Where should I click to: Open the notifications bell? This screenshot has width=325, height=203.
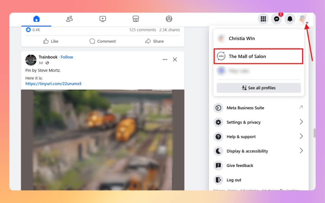click(x=290, y=19)
